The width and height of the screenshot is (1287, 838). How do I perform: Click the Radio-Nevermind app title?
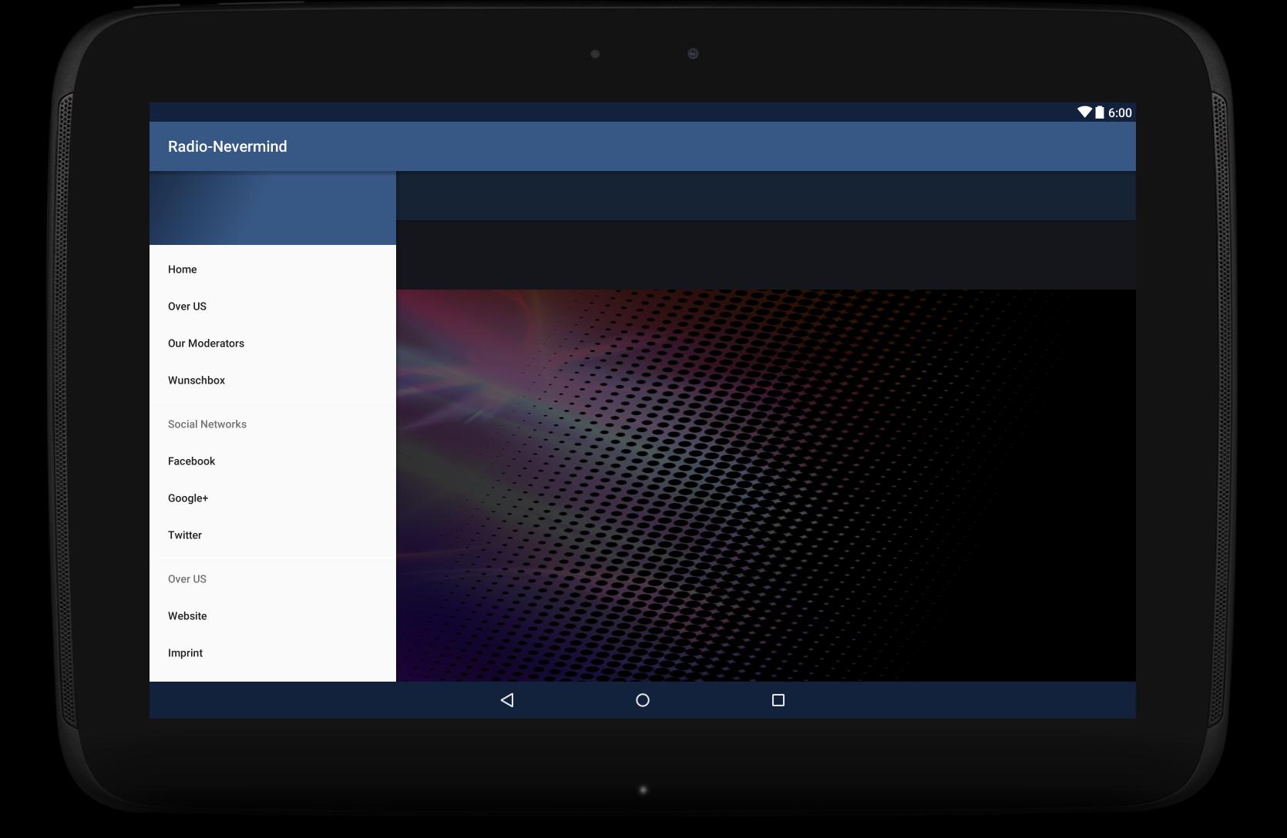point(227,146)
